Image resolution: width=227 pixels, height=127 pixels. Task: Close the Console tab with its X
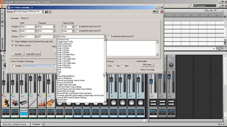42,124
